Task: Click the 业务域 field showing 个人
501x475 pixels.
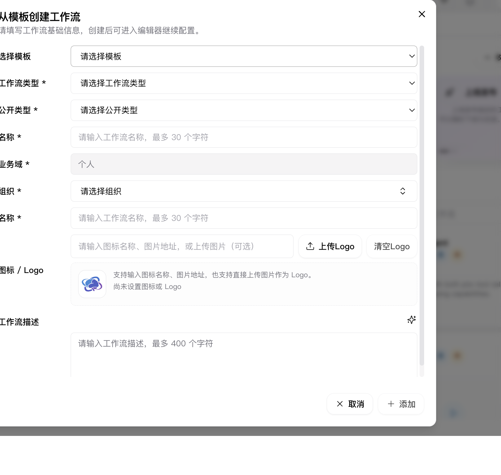Action: click(x=244, y=164)
